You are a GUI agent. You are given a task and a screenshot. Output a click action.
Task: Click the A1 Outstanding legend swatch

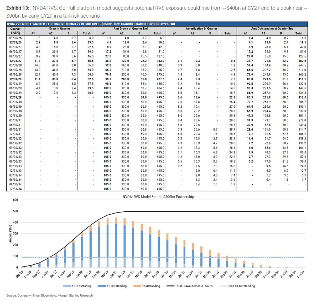[67, 286]
